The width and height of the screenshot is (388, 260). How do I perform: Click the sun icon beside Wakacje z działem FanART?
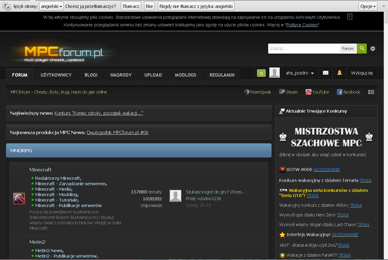click(x=282, y=255)
